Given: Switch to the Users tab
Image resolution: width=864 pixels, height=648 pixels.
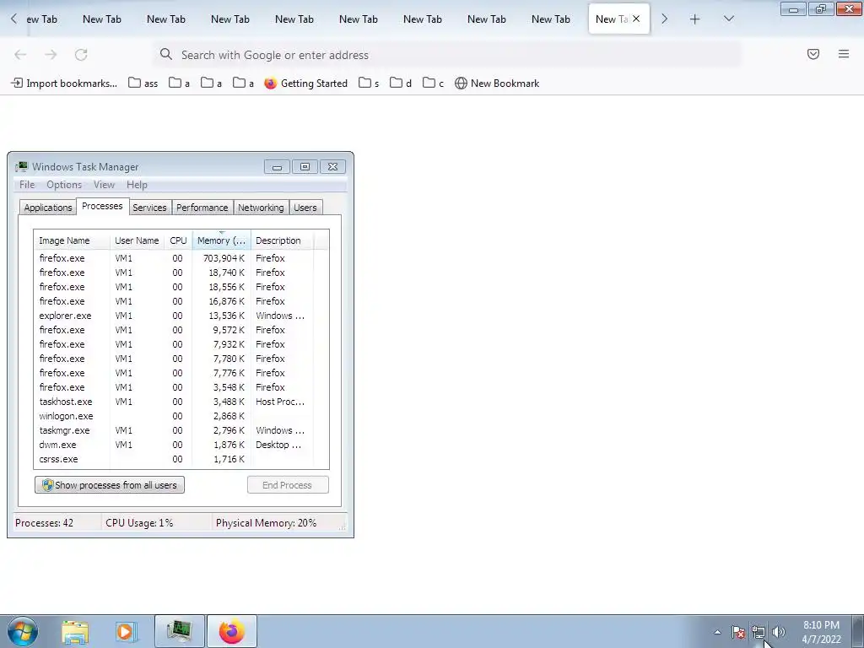Looking at the screenshot, I should [305, 208].
